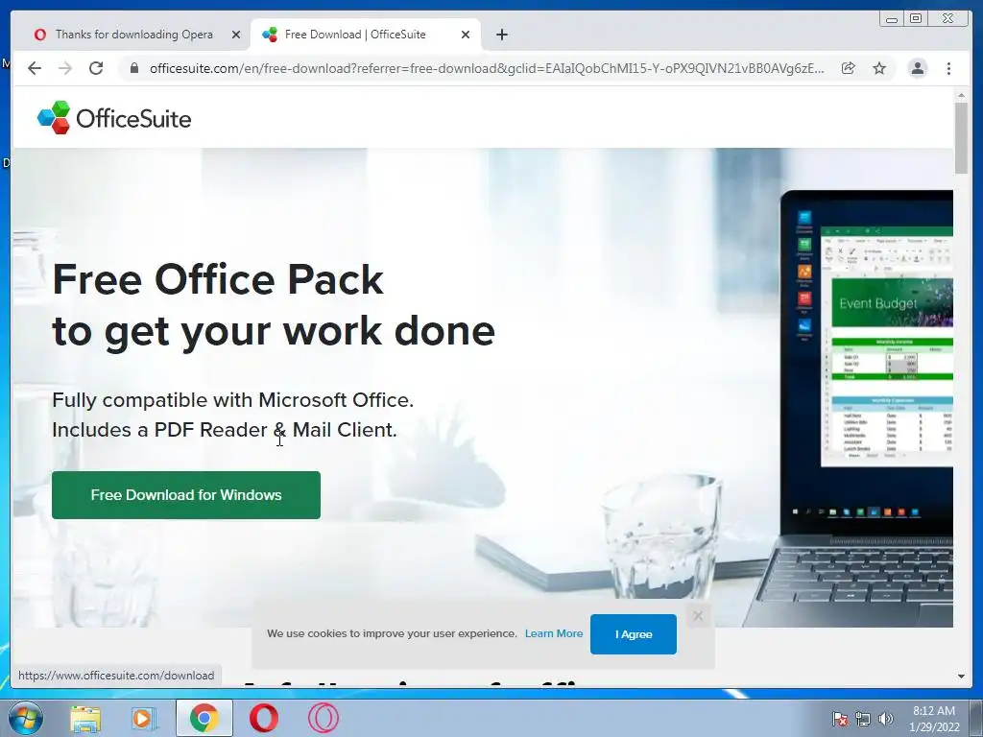Open the Action Center flag icon
Viewport: 983px width, 737px height.
(840, 719)
